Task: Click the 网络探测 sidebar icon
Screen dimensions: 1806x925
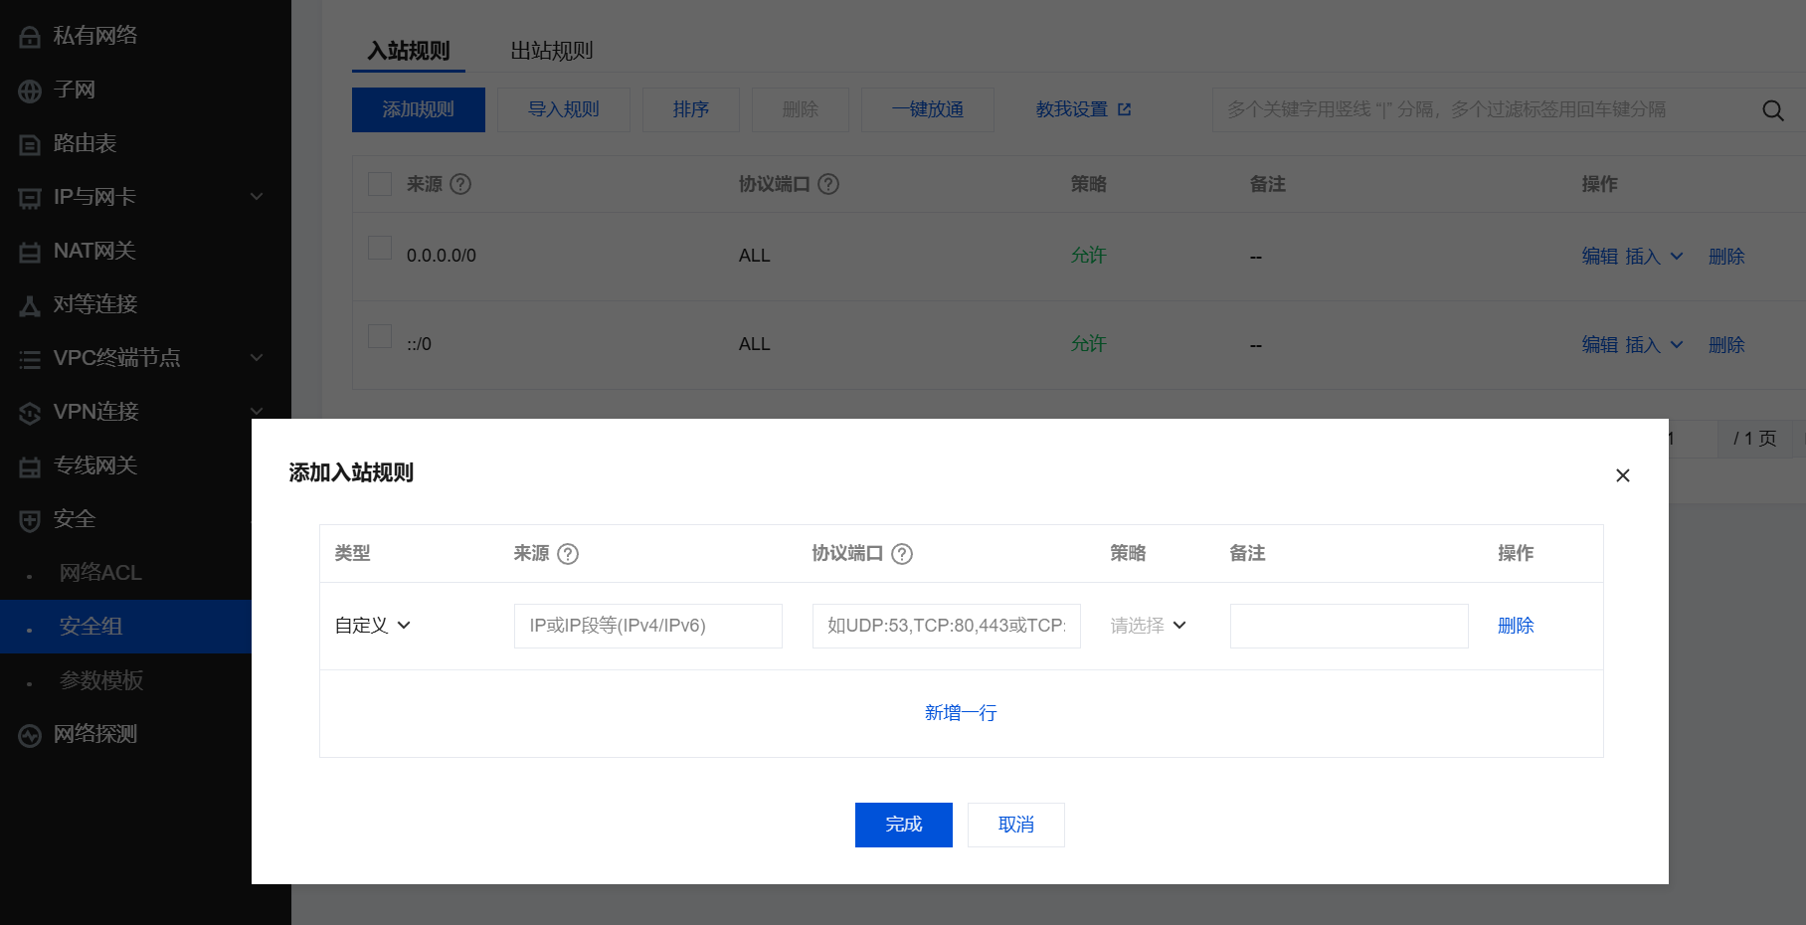Action: 30,735
